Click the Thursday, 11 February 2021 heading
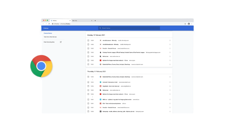235x132 pixels. (96, 71)
